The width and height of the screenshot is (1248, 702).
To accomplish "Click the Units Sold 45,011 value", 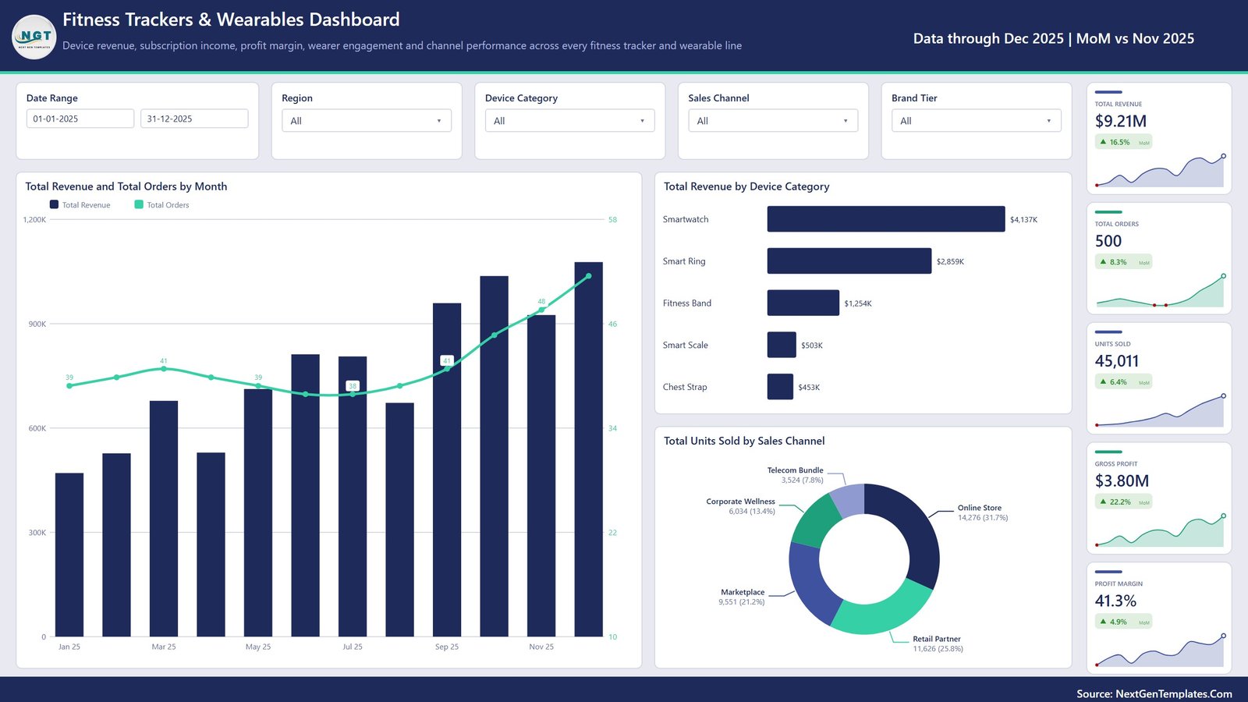I will 1117,361.
